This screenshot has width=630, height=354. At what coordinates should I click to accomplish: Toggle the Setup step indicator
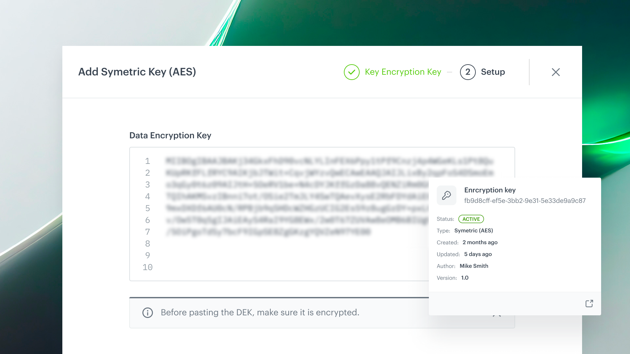point(483,72)
